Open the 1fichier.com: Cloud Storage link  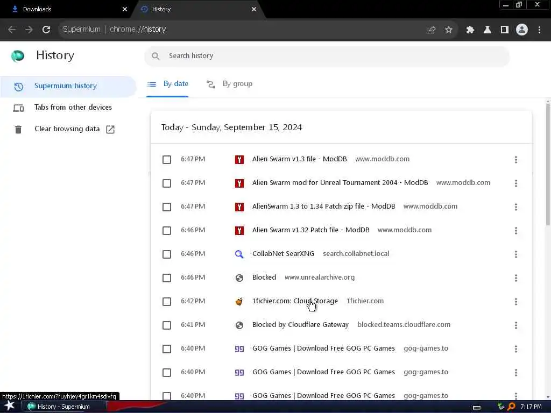coord(295,301)
